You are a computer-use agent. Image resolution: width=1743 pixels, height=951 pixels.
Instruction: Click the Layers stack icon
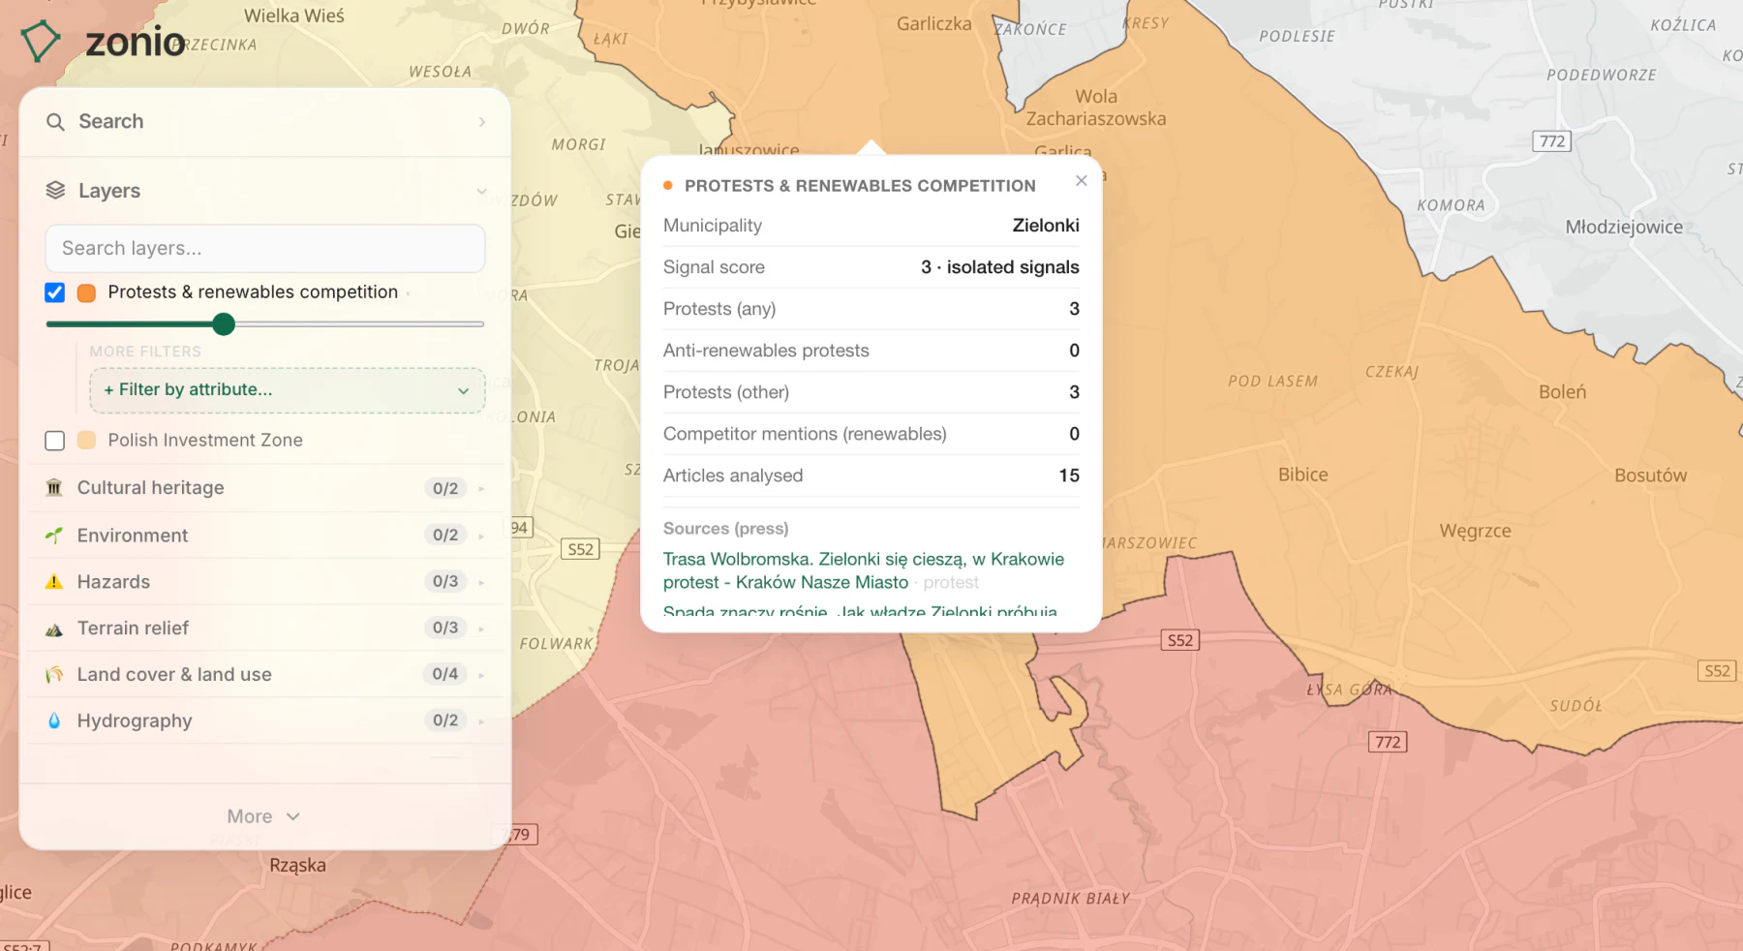[55, 191]
